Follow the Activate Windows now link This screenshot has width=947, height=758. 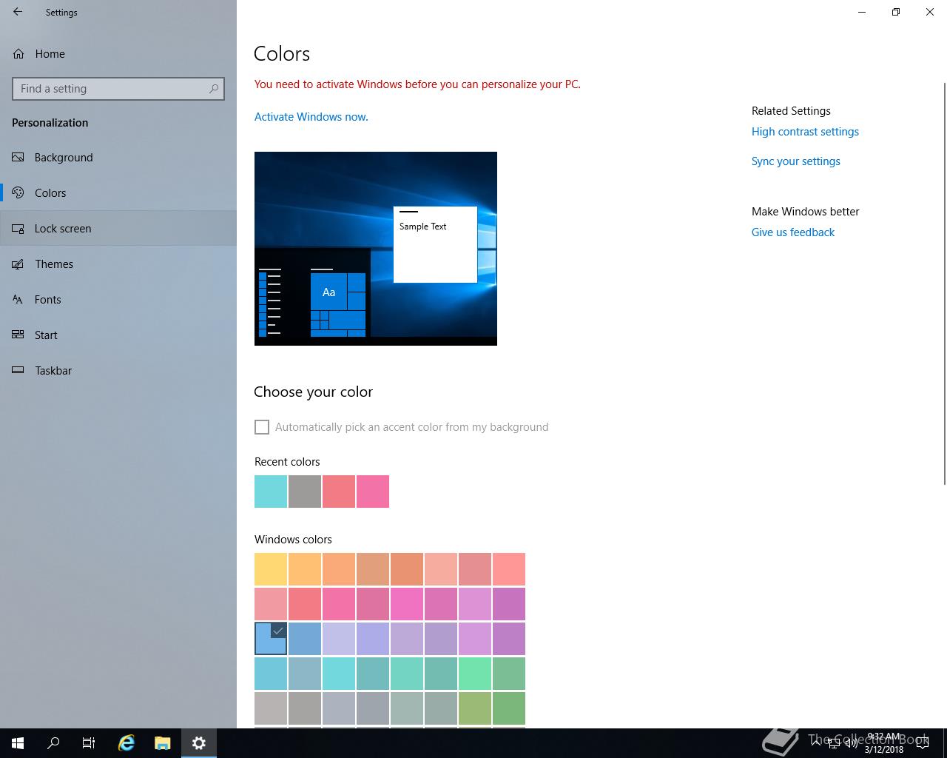(x=311, y=117)
